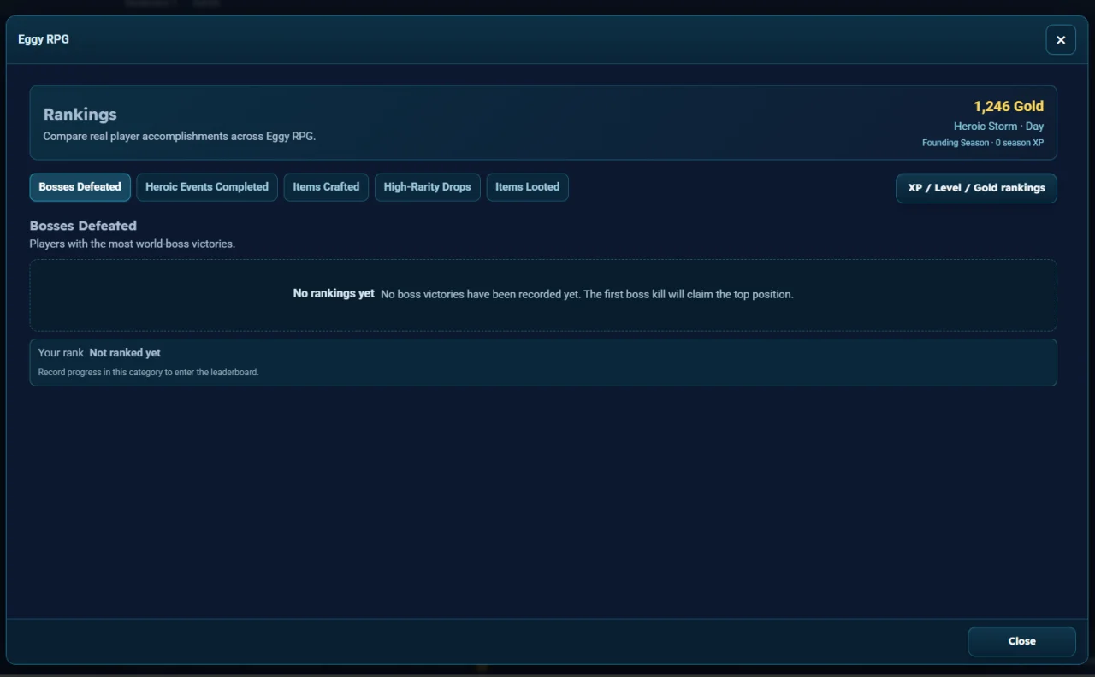Close the Eggy RPG dialog with X icon
Image resolution: width=1095 pixels, height=677 pixels.
1061,40
